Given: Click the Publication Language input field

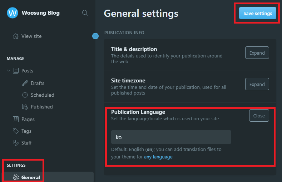Looking at the screenshot, I should pos(171,137).
